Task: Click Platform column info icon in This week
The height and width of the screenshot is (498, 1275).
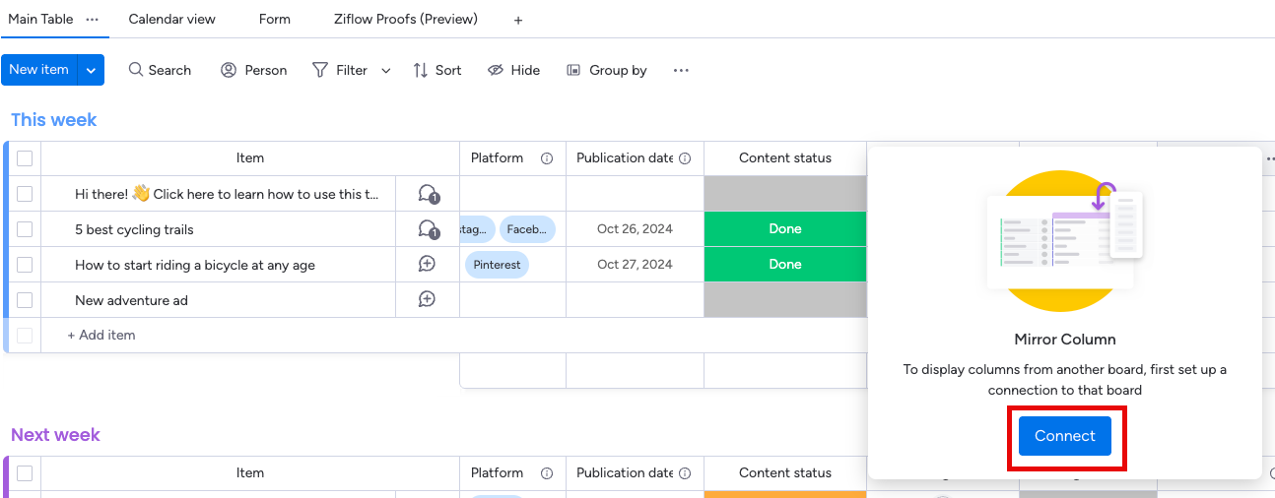Action: 547,158
